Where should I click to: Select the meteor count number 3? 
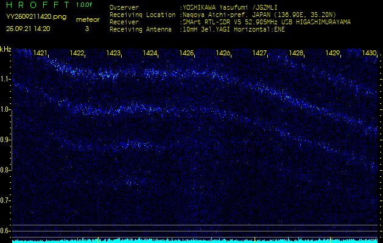coord(86,29)
